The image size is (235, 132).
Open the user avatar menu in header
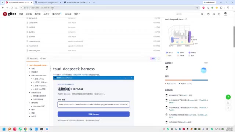[225, 14]
